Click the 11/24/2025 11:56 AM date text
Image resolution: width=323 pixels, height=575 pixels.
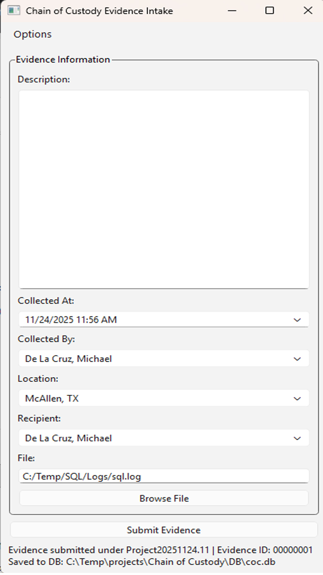(71, 320)
